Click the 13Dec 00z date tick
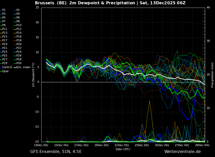 click(41, 145)
